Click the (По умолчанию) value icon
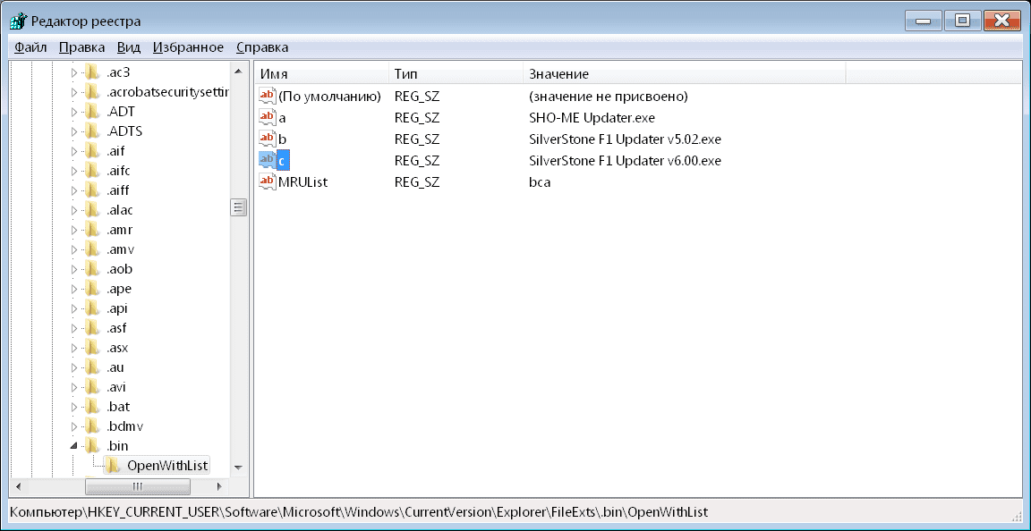1031x531 pixels. pos(268,96)
